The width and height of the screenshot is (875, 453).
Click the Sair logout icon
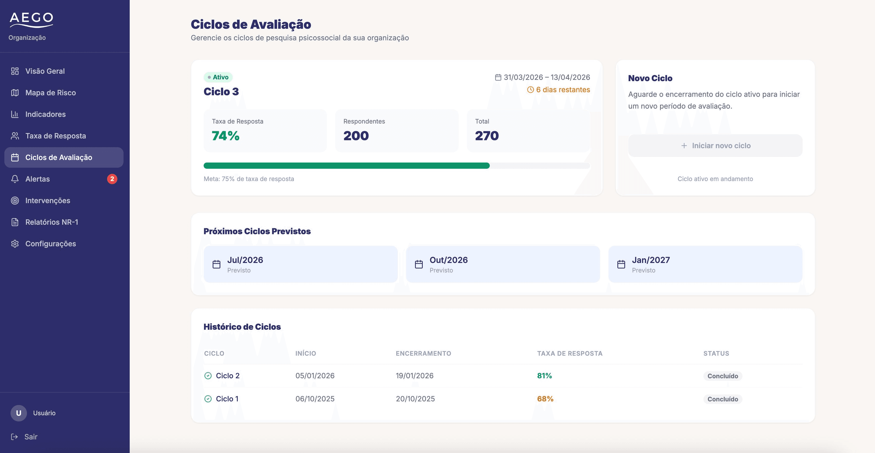point(14,437)
